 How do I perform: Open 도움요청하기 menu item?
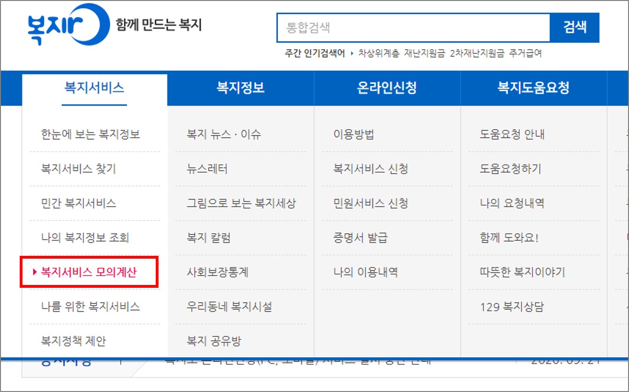[x=511, y=169]
